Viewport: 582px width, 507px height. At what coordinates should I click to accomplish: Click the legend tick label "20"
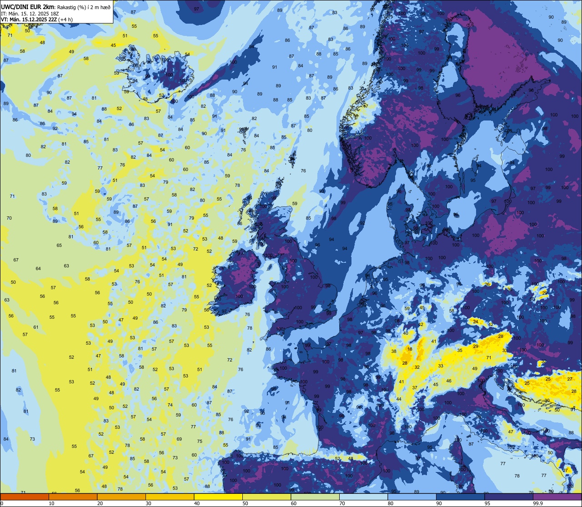click(100, 503)
